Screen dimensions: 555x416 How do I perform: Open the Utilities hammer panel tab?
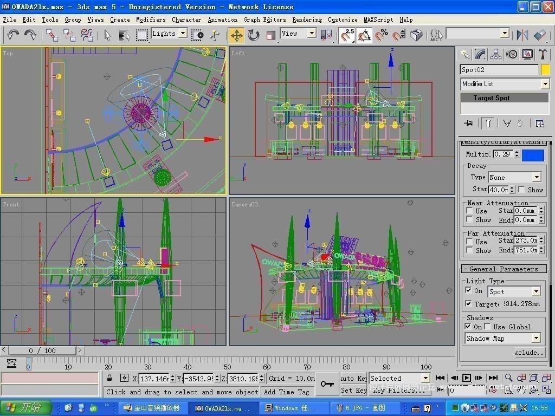543,54
